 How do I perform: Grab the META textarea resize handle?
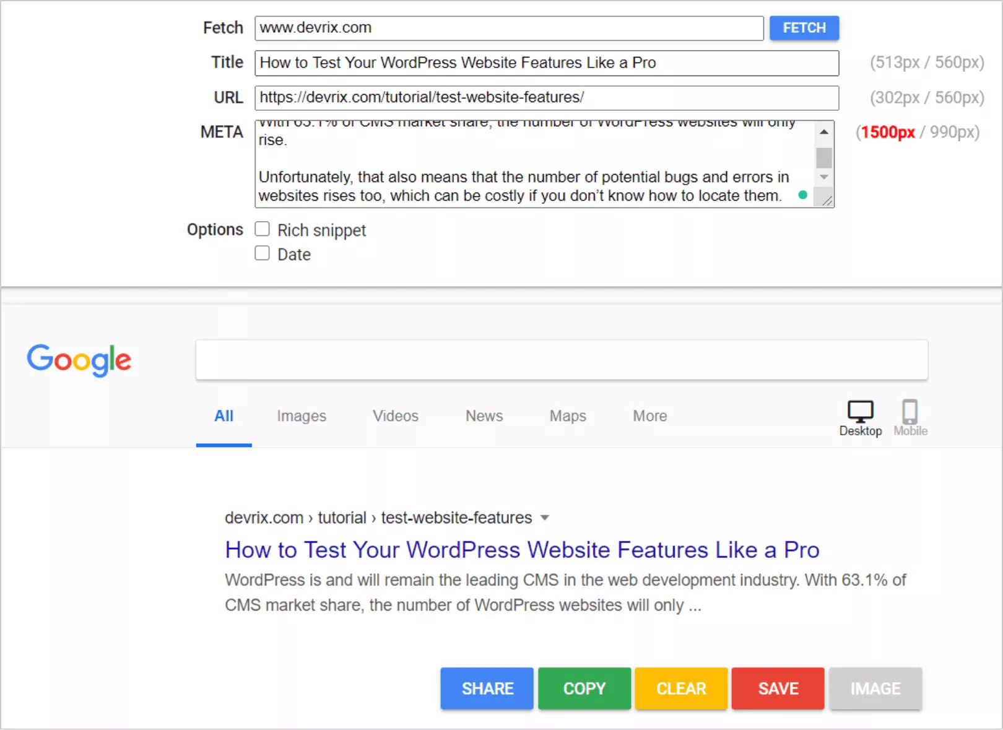point(827,201)
